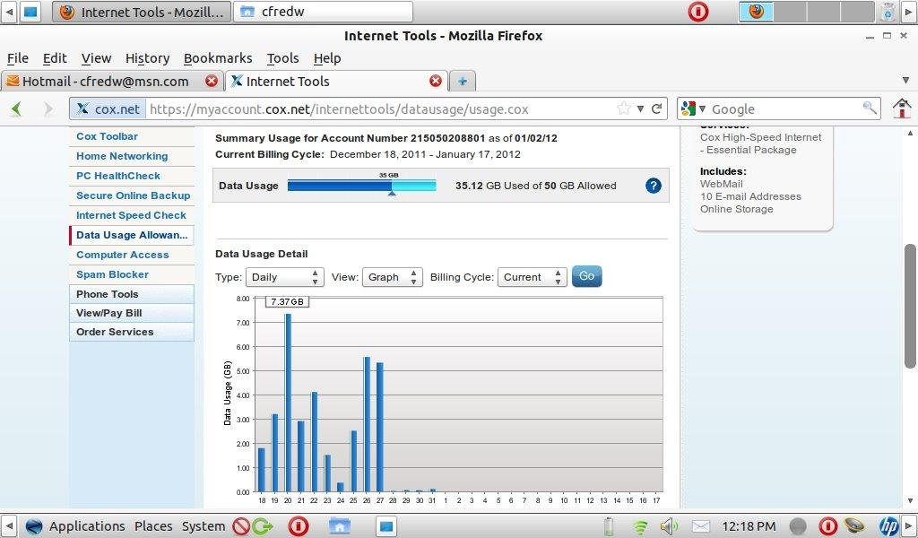
Task: Open the Internet Speed Check link
Action: coord(131,215)
